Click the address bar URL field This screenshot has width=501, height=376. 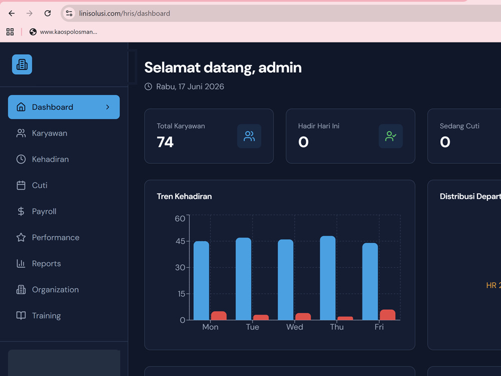[x=281, y=14]
